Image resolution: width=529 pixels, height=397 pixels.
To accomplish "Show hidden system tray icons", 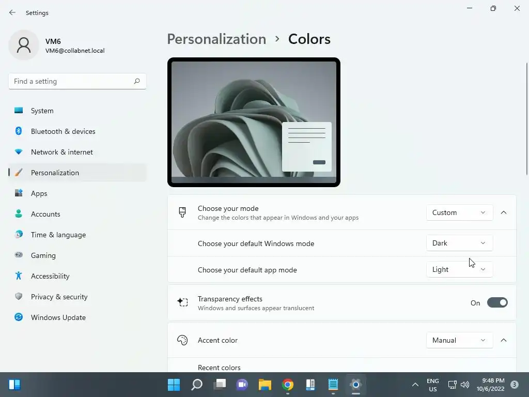I will tap(415, 385).
